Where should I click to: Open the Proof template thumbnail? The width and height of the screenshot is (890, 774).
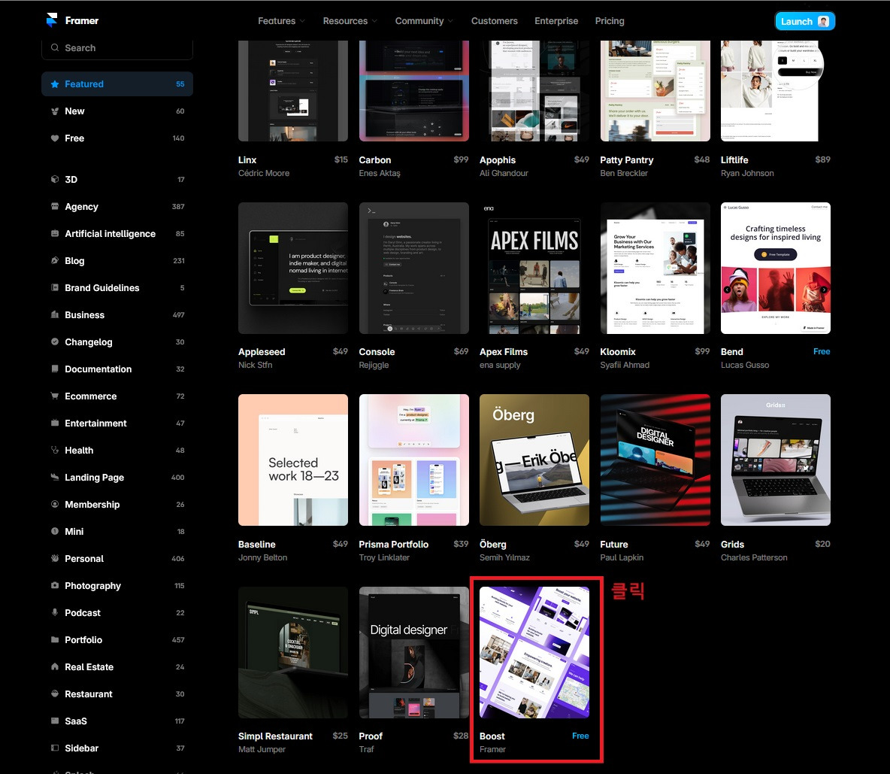[413, 652]
